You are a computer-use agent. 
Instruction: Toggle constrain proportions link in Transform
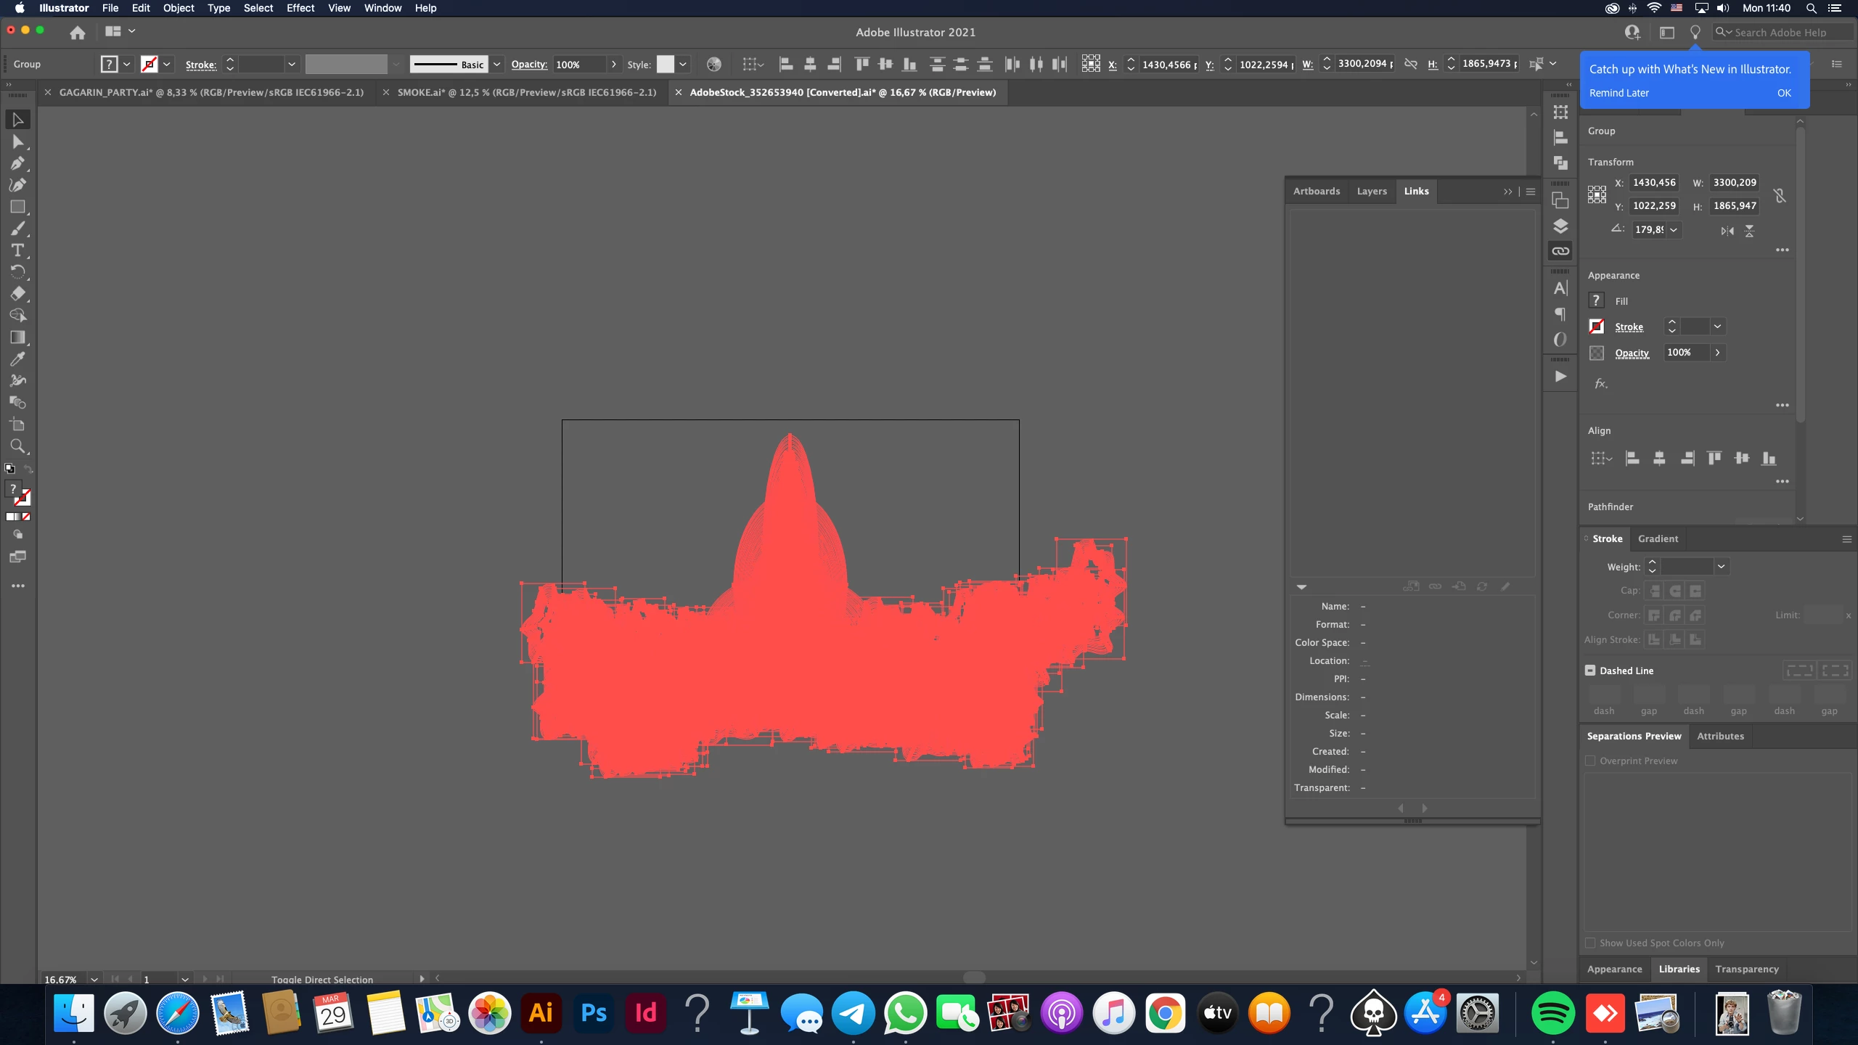(x=1780, y=195)
